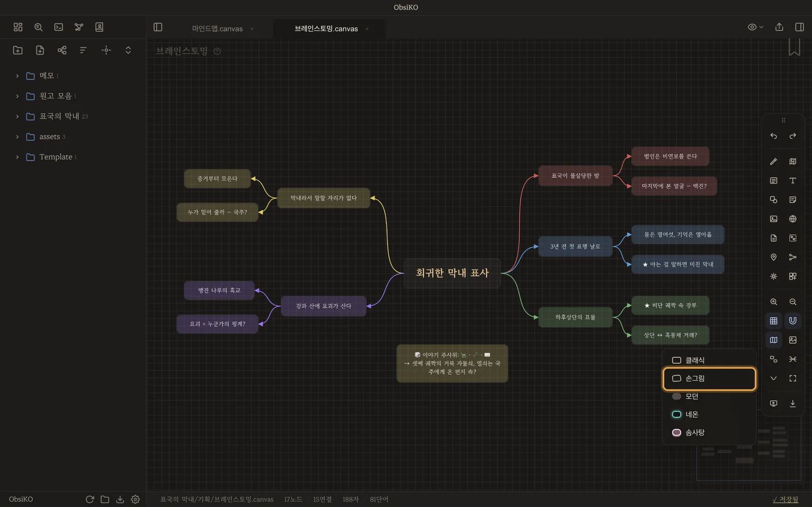This screenshot has height=507, width=812.
Task: Click the 저장됨 saved status link
Action: (x=786, y=499)
